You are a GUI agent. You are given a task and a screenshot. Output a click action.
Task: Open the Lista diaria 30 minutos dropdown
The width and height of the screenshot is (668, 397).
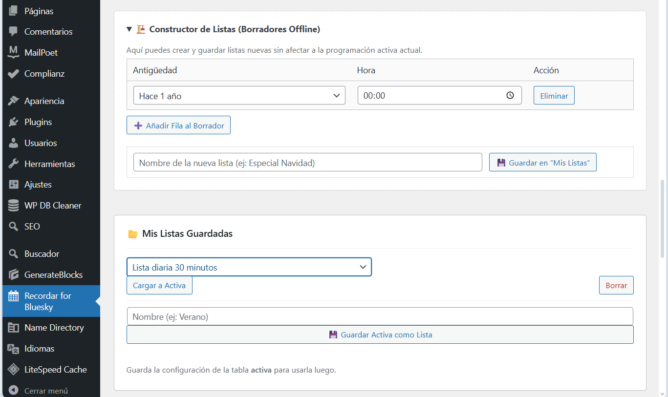click(249, 267)
